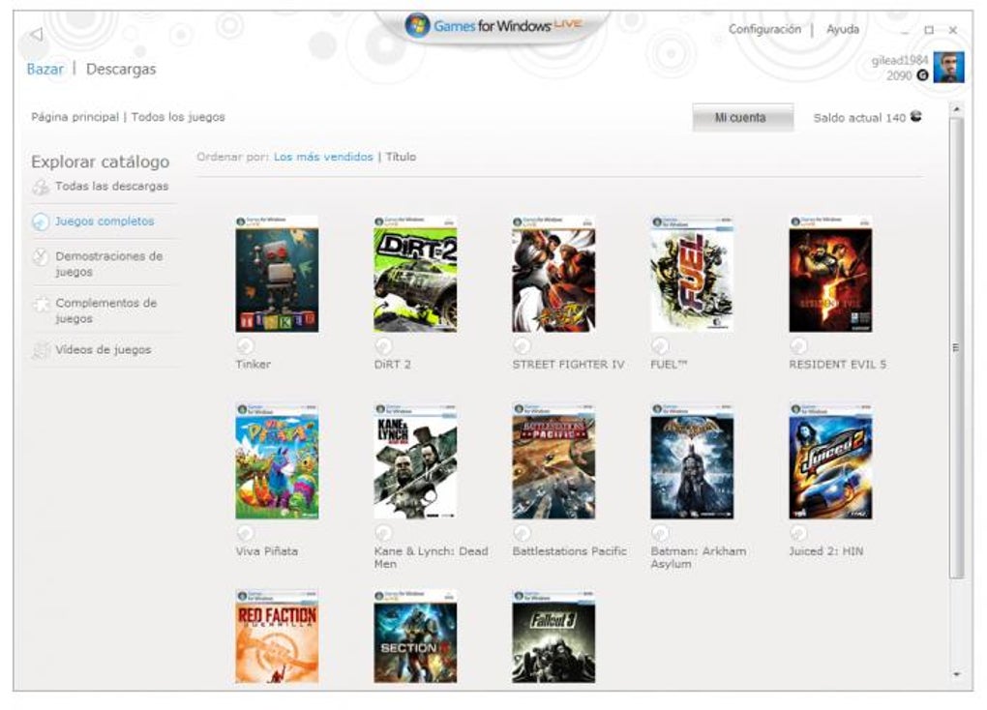Select Complementos de juegos category
This screenshot has height=710, width=987.
click(x=105, y=311)
